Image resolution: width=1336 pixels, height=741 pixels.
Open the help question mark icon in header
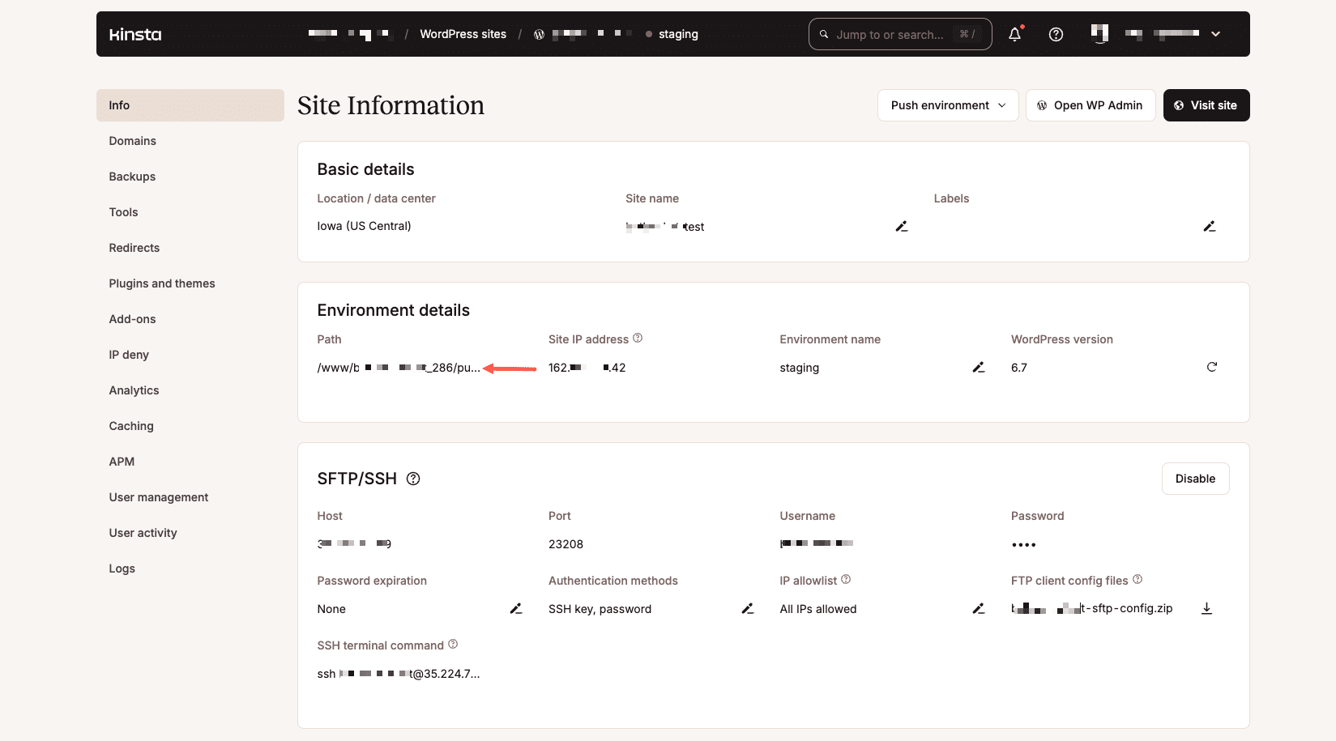1056,34
